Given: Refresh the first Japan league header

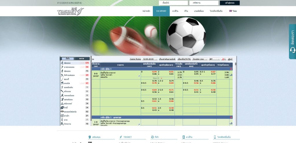Looking at the screenshot, I should point(231,69).
